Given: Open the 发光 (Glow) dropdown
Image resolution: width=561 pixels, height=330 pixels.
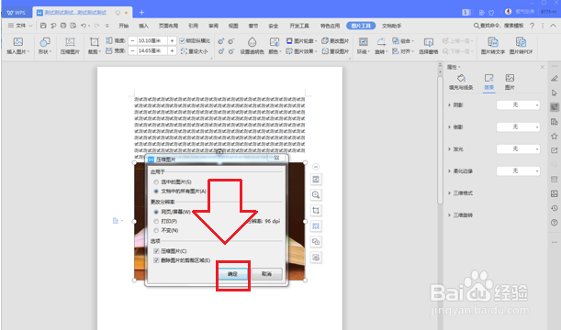Looking at the screenshot, I should tap(518, 148).
